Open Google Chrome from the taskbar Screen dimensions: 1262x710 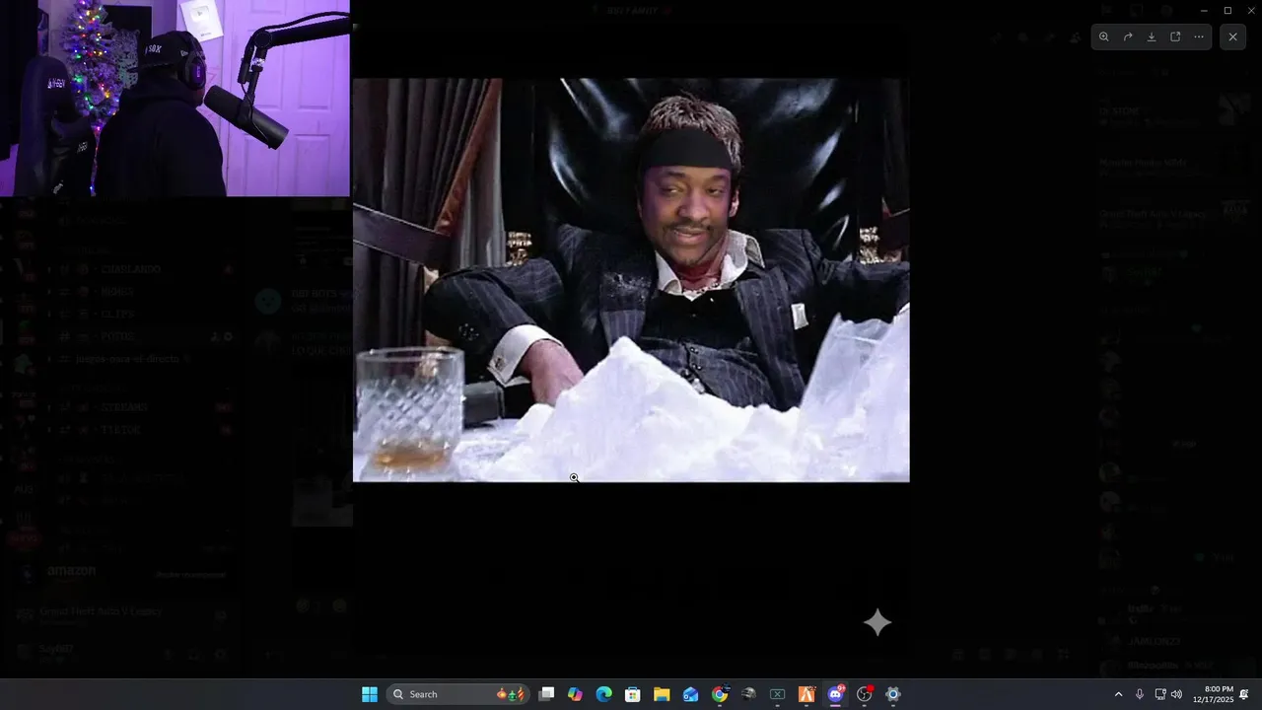[x=720, y=694]
